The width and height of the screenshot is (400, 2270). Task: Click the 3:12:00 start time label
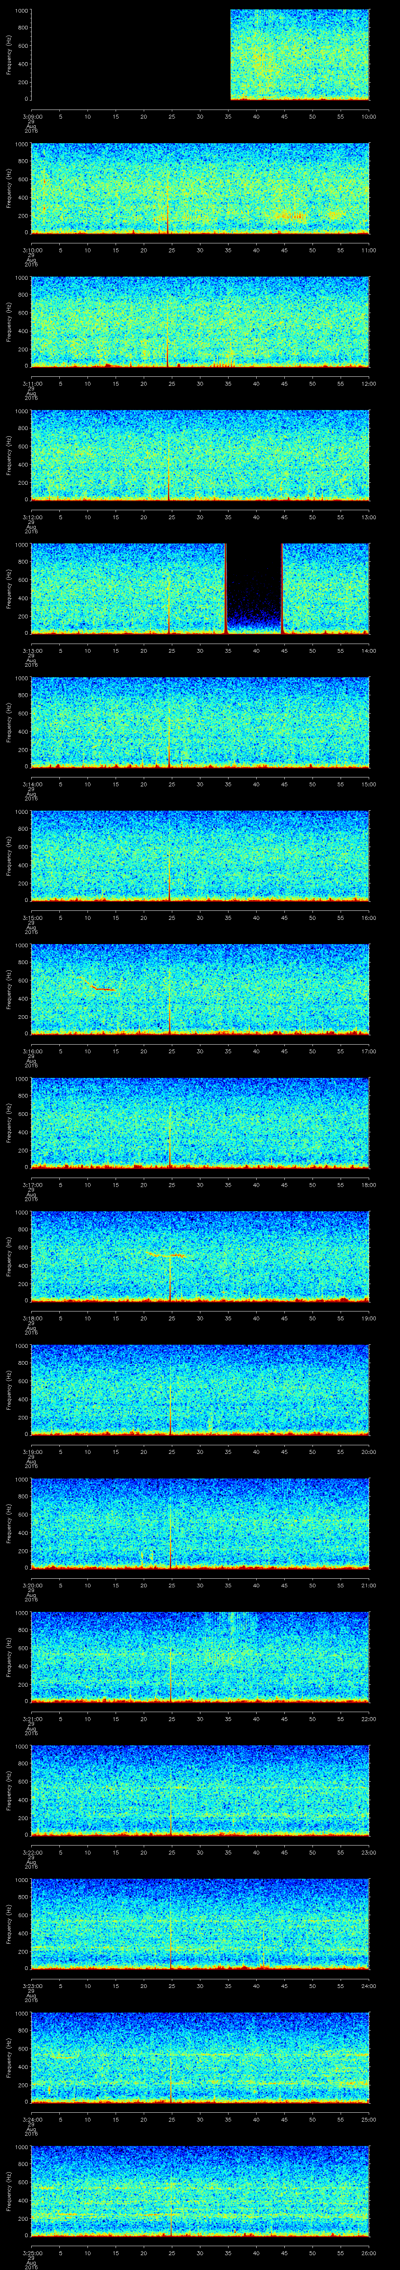32,516
